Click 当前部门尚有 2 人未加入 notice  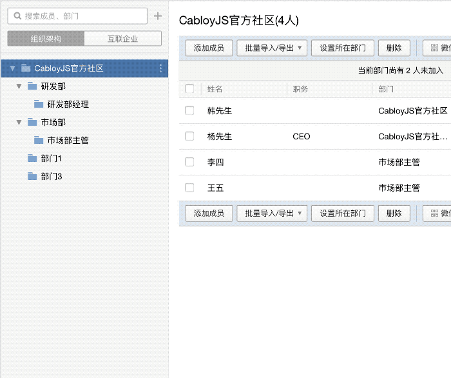click(x=400, y=70)
